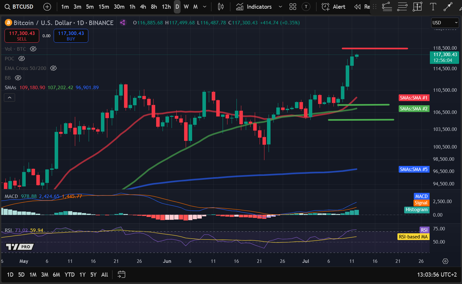Open the go-to-date calendar icon
The image size is (462, 284).
click(121, 274)
